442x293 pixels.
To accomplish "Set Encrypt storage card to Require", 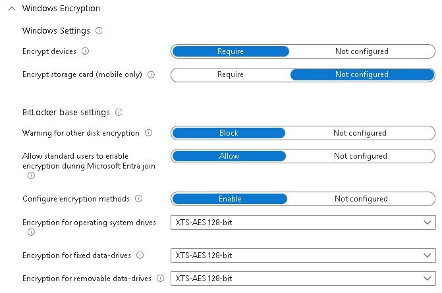I will (x=231, y=74).
